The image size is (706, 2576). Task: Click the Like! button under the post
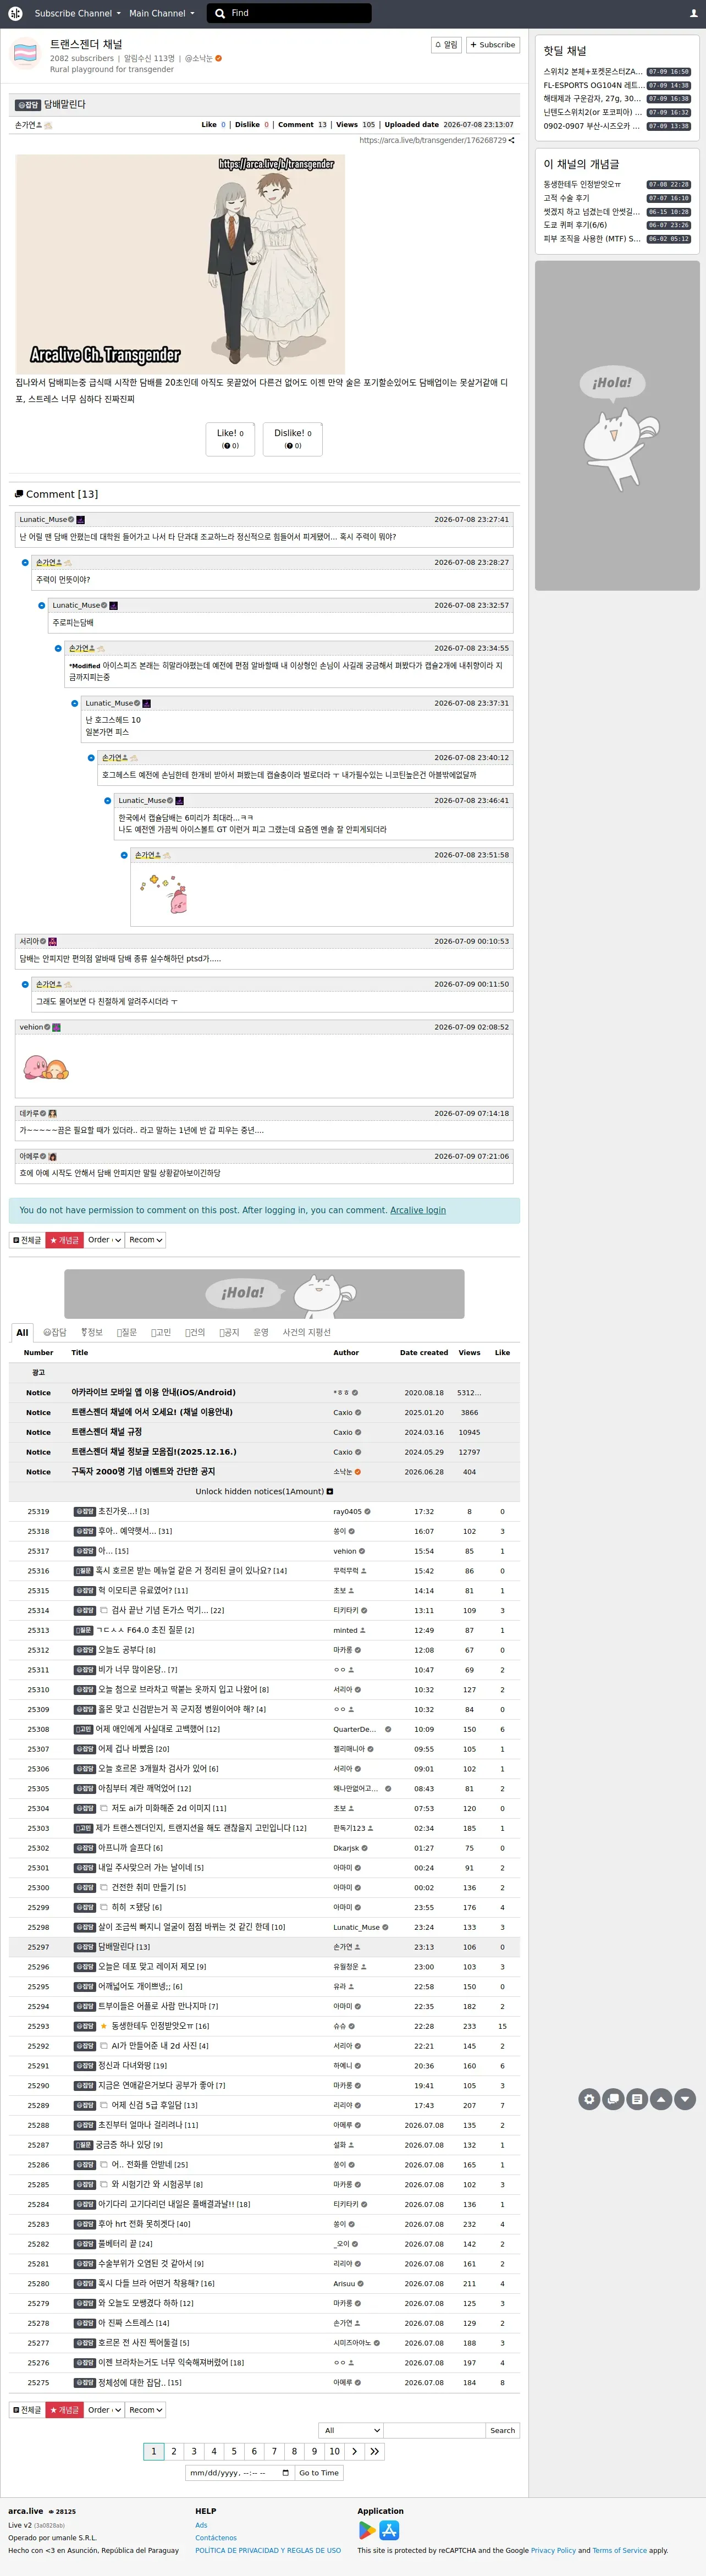pos(230,439)
